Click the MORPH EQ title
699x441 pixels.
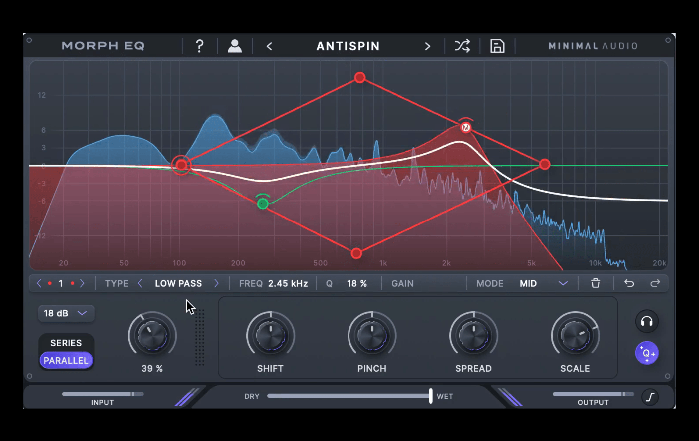point(103,46)
